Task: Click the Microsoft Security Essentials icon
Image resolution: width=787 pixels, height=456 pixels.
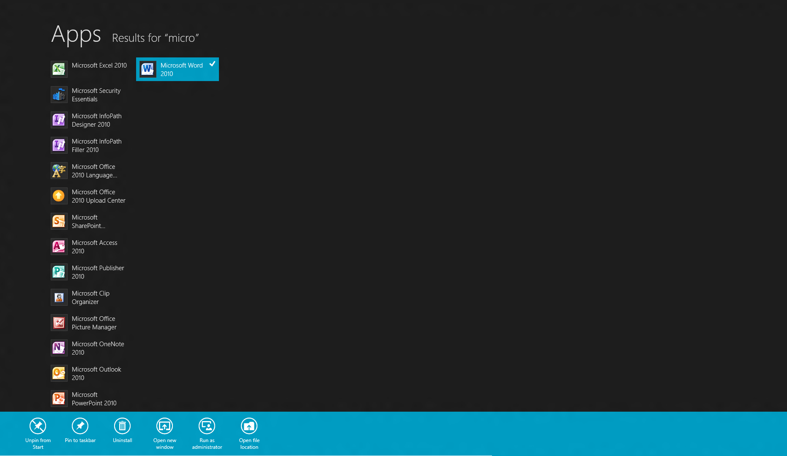Action: [x=59, y=95]
